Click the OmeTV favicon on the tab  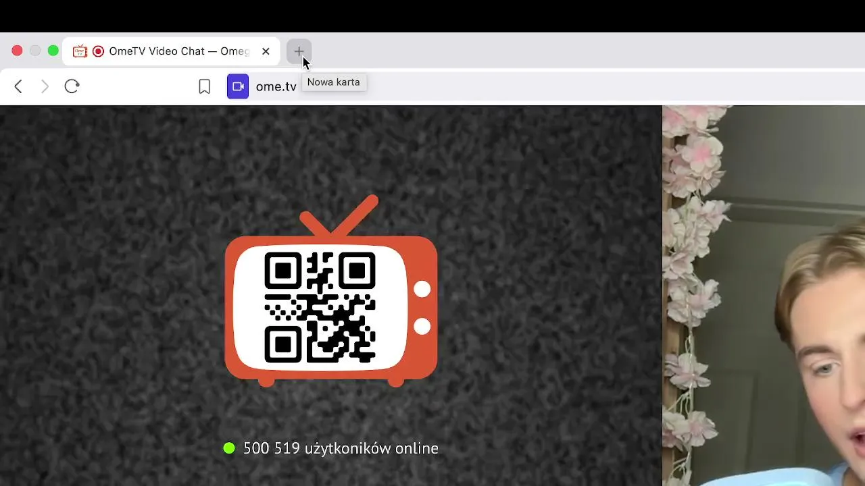coord(80,51)
